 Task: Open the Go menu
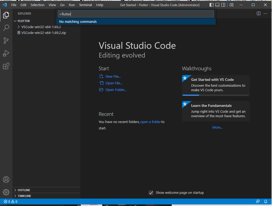coord(62,5)
